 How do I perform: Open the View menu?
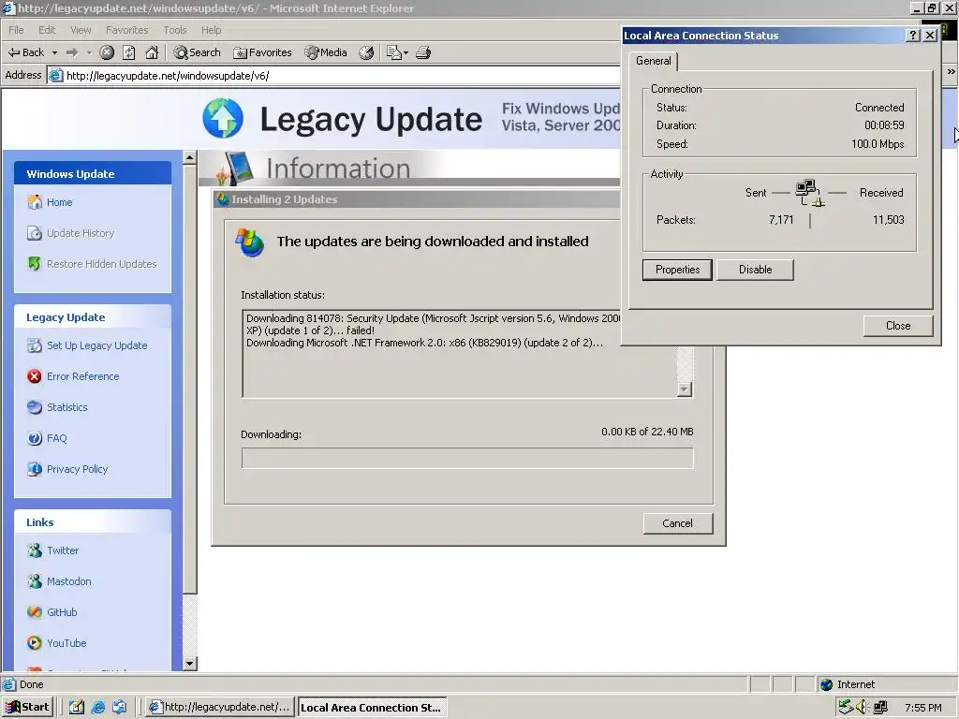pos(81,30)
